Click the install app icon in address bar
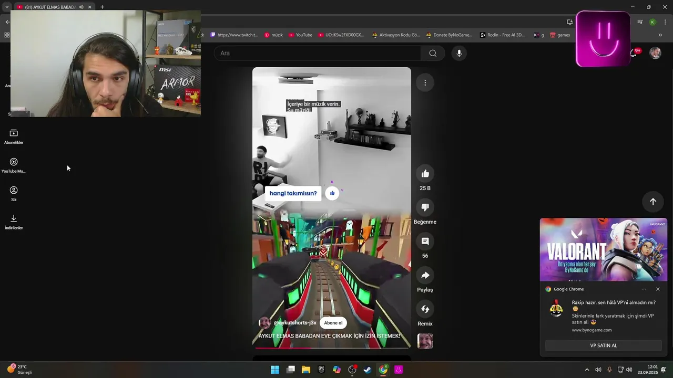The height and width of the screenshot is (378, 673). 569,22
